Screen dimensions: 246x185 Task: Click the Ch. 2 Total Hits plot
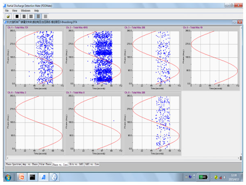(98, 57)
